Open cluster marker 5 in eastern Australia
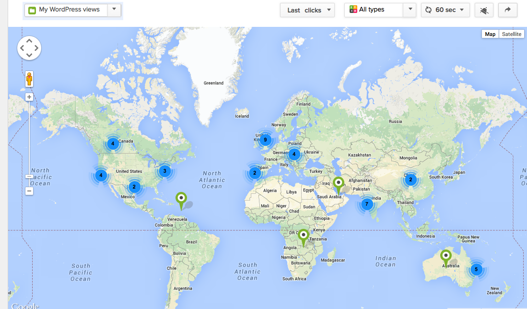Image resolution: width=527 pixels, height=309 pixels. tap(476, 269)
